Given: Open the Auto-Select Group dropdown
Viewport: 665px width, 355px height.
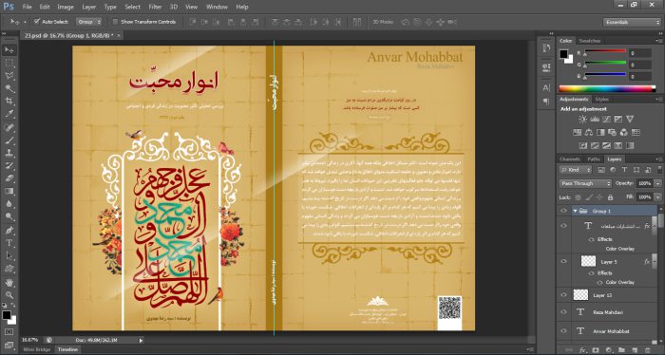Looking at the screenshot, I should pyautogui.click(x=89, y=22).
